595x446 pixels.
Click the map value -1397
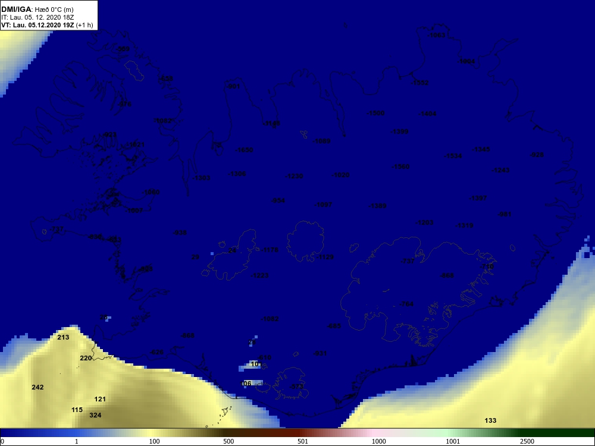pyautogui.click(x=478, y=198)
